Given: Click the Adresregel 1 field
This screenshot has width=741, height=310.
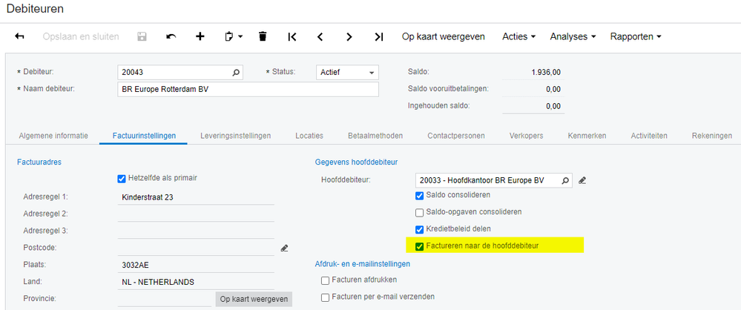Looking at the screenshot, I should (x=196, y=197).
